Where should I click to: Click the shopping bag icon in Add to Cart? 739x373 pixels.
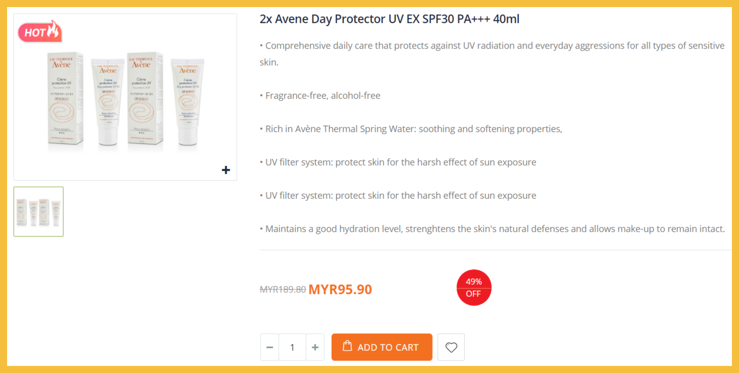(x=347, y=346)
